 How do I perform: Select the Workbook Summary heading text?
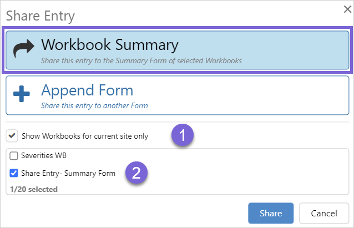(109, 45)
